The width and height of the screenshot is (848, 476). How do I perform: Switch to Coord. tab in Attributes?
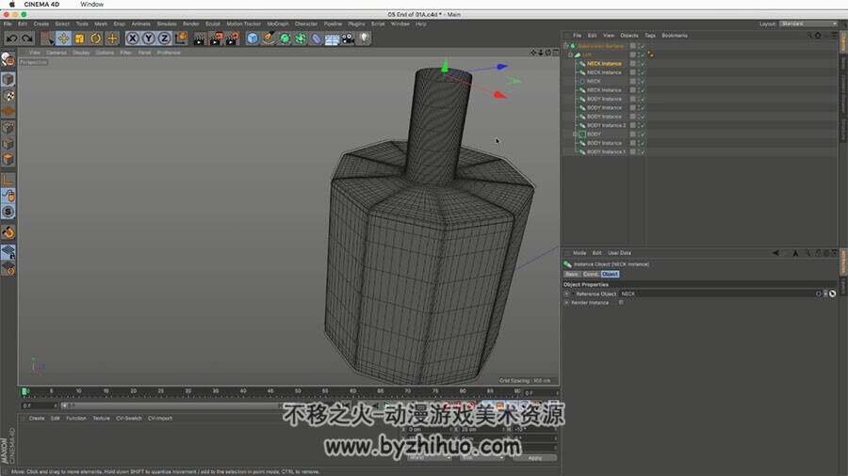click(590, 274)
